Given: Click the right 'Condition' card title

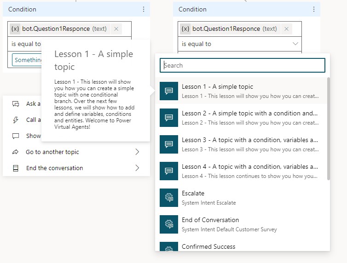Looking at the screenshot, I should point(192,9).
